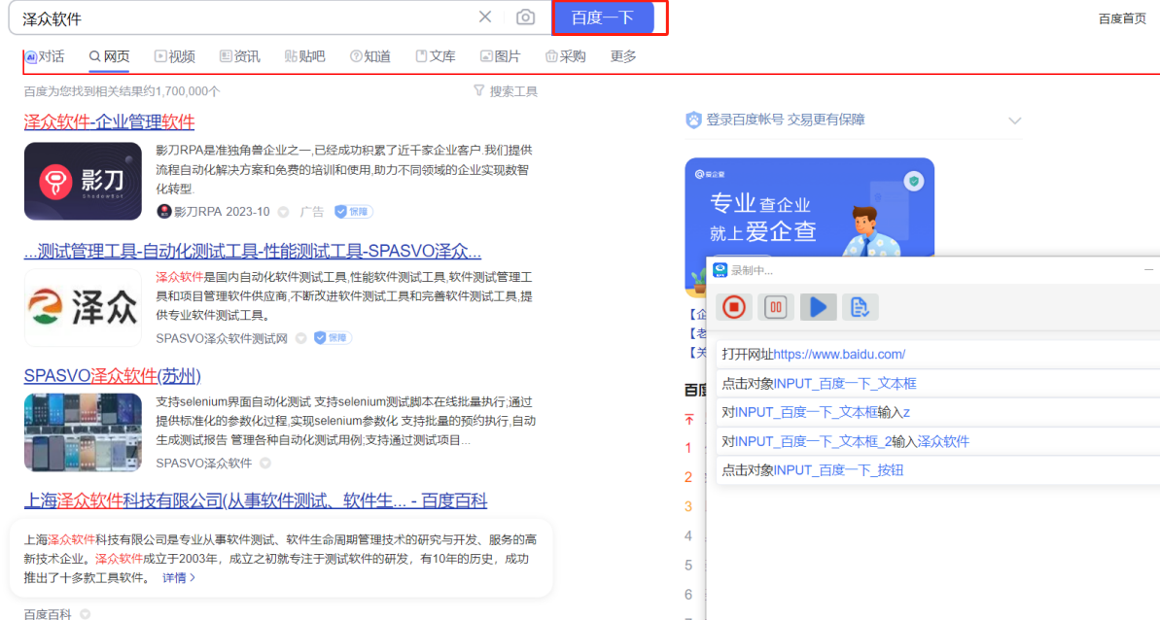Viewport: 1160px width, 620px height.
Task: Click the search input containing 泽众软件
Action: [x=243, y=17]
